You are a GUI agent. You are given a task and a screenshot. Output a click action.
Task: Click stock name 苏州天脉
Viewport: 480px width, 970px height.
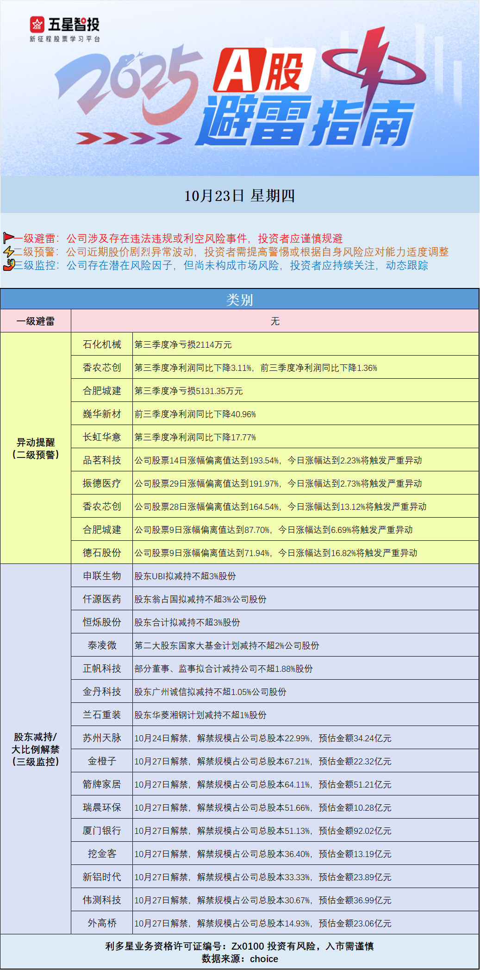(x=102, y=738)
